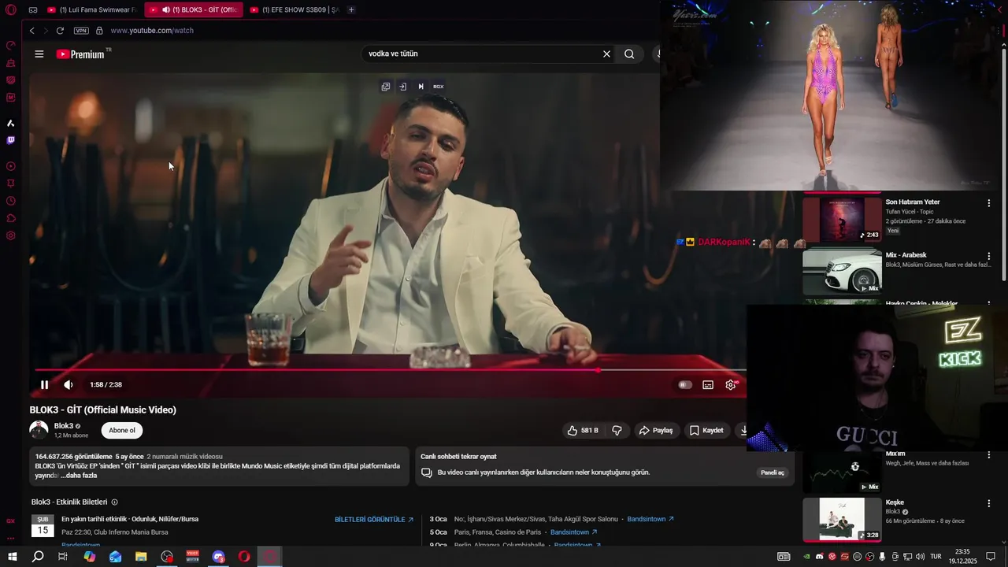The image size is (1008, 567).
Task: Clear the search box text
Action: point(606,54)
